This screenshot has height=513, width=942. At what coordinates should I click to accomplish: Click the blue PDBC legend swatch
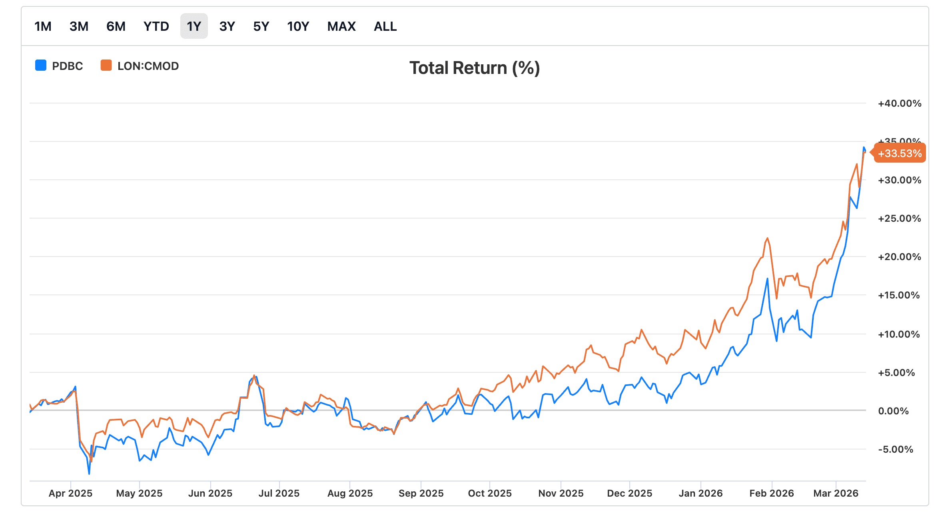41,66
